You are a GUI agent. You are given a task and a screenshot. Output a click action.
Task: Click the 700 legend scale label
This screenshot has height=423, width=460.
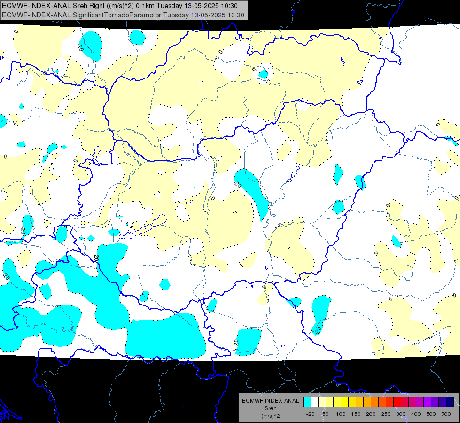coord(446,414)
